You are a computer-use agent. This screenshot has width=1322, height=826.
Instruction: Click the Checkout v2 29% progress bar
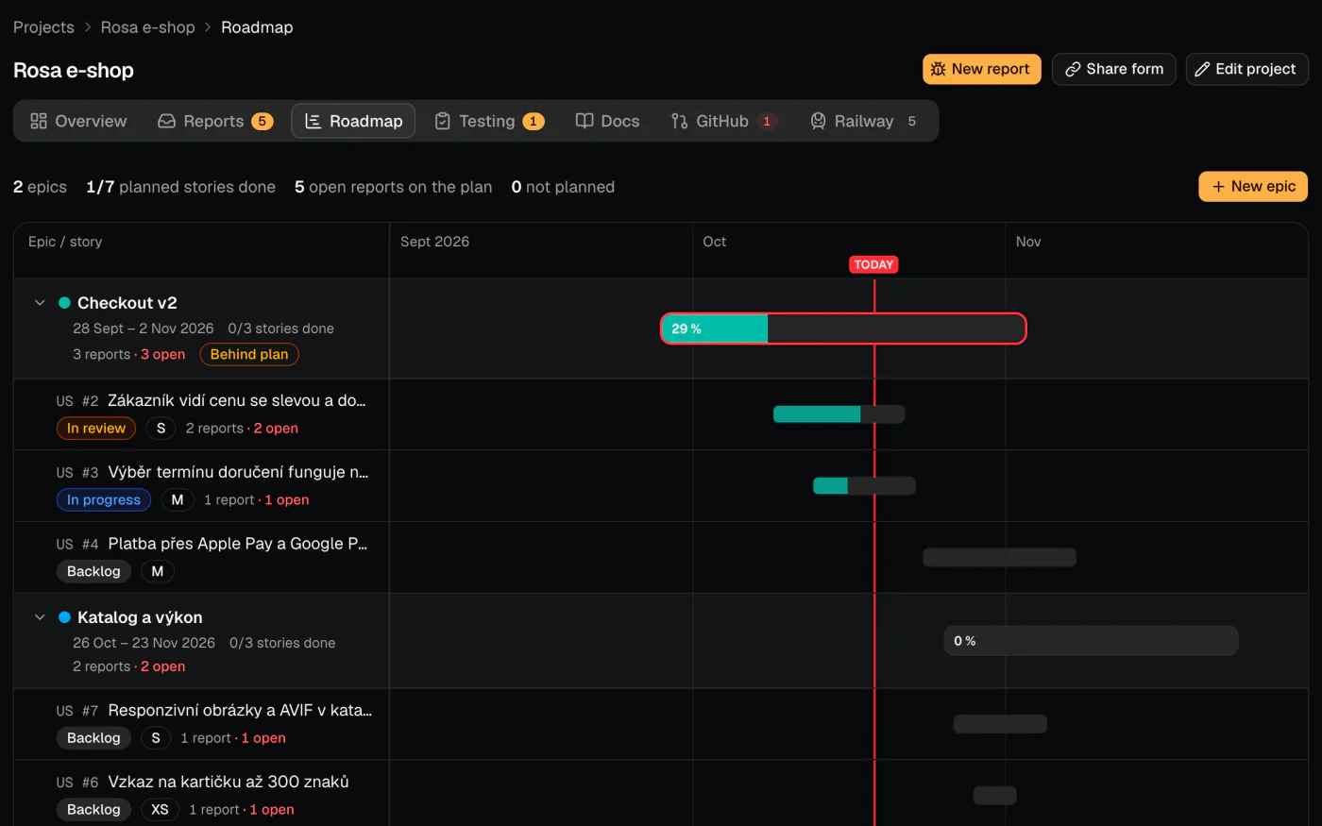843,329
